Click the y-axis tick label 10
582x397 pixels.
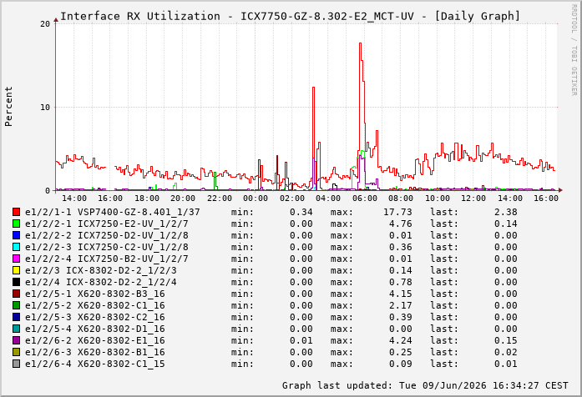(x=45, y=107)
